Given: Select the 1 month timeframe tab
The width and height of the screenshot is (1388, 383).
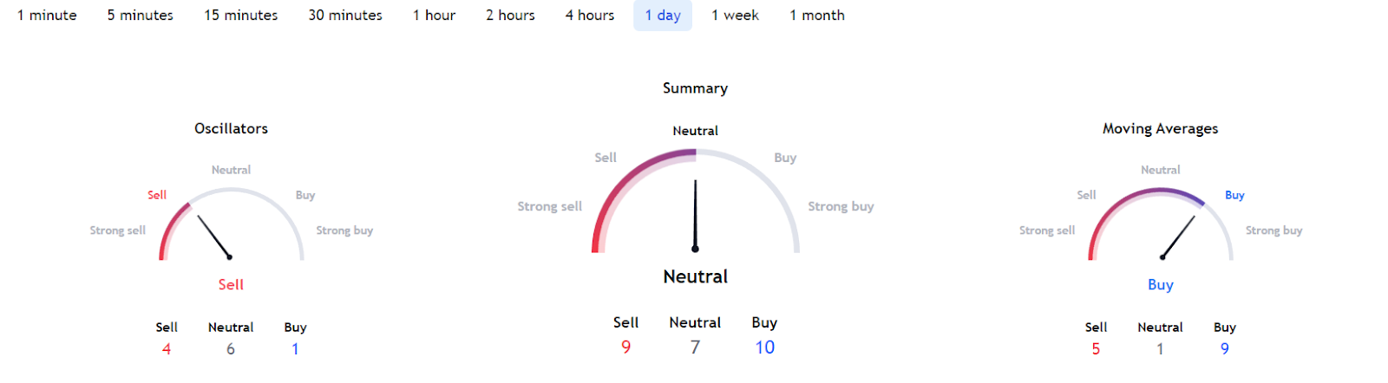Looking at the screenshot, I should (817, 16).
